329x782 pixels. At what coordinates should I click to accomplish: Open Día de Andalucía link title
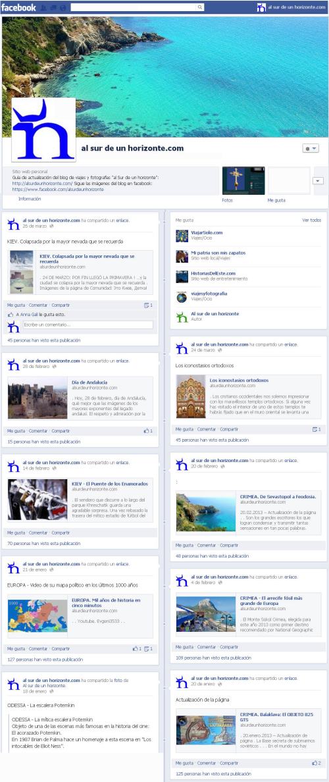pyautogui.click(x=89, y=382)
